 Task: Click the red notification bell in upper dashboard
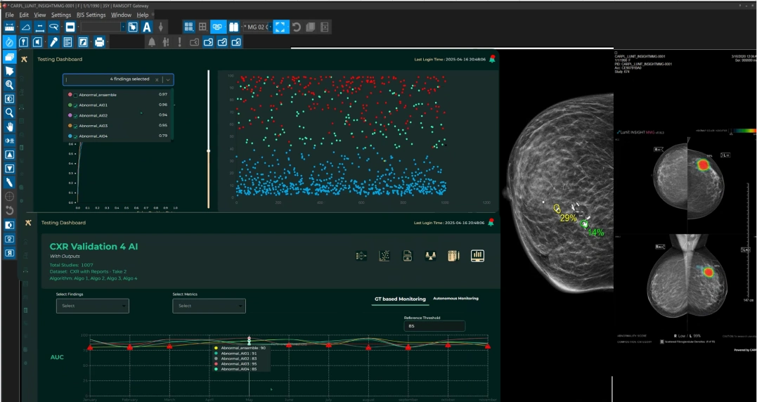pos(492,59)
